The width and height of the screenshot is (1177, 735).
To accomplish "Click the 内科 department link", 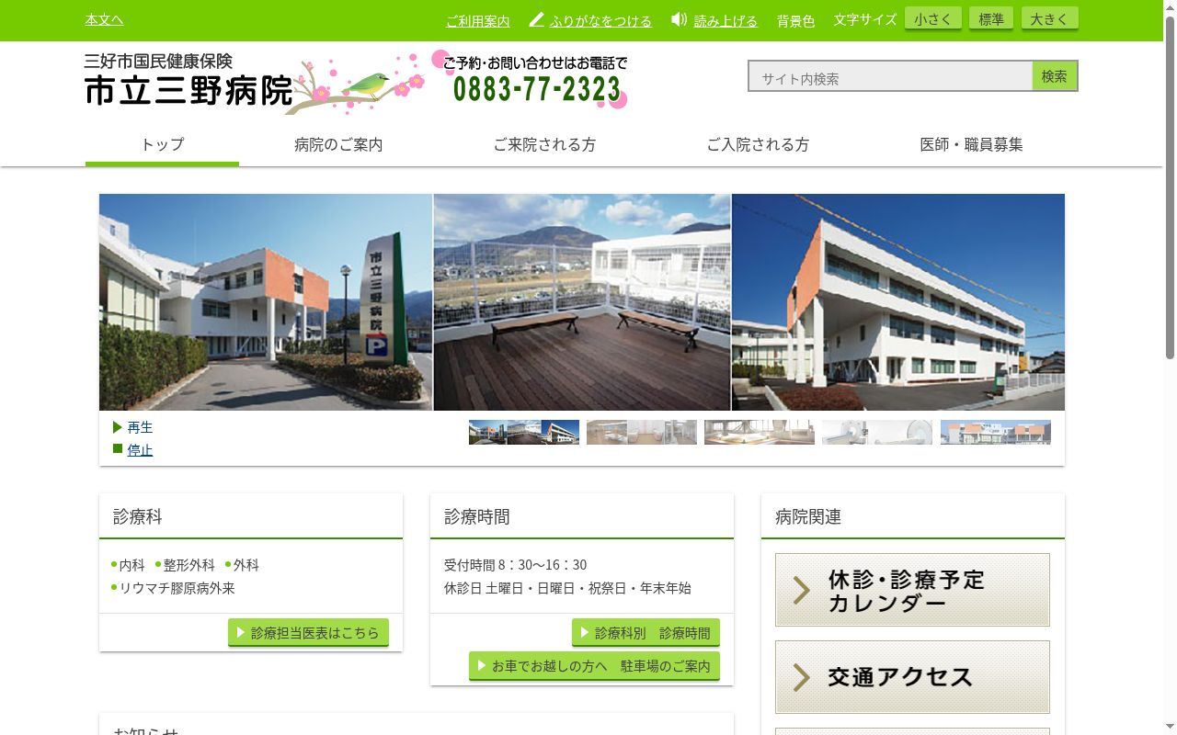I will click(x=132, y=565).
